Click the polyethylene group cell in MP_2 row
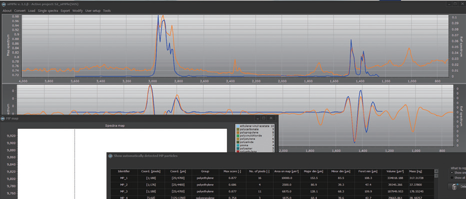466x199 pixels. click(x=205, y=185)
